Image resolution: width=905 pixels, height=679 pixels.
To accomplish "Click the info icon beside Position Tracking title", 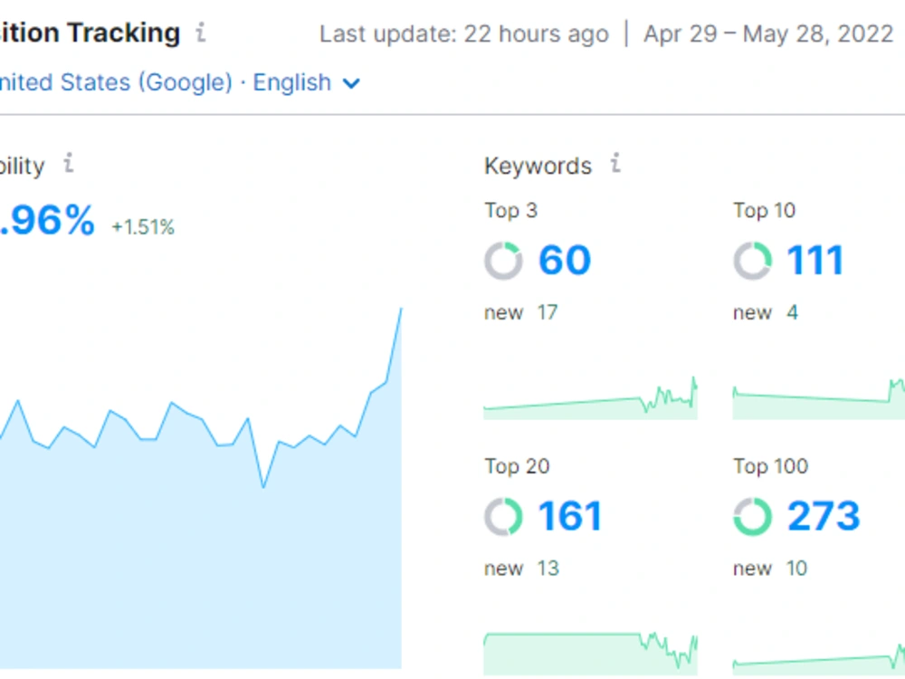I will pyautogui.click(x=200, y=33).
